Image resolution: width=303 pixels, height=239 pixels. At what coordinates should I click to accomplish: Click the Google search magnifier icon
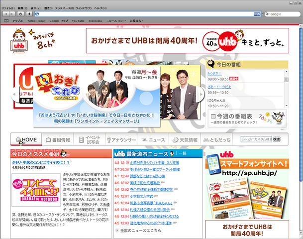[x=267, y=14]
